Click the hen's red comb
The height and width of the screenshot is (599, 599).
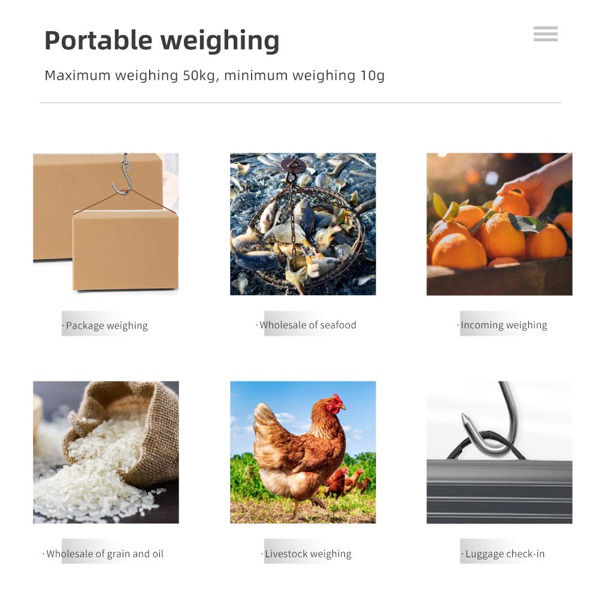[336, 401]
